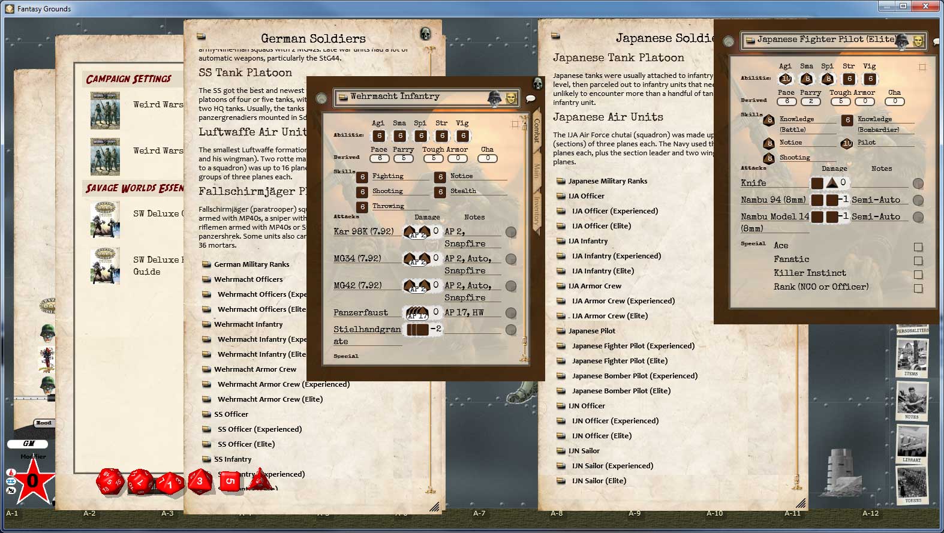The image size is (944, 533).
Task: Click skull icon on German Soldiers page
Action: pyautogui.click(x=425, y=33)
